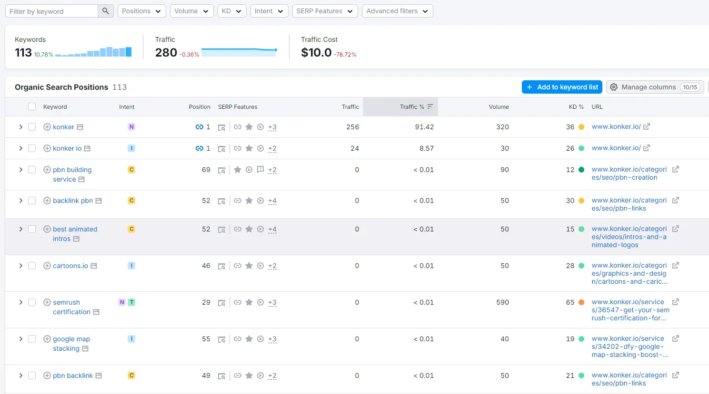Image resolution: width=709 pixels, height=394 pixels.
Task: Open the konker keyword link
Action: [63, 127]
